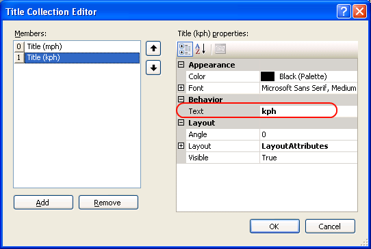Collapse the Layout category header

pyautogui.click(x=181, y=123)
